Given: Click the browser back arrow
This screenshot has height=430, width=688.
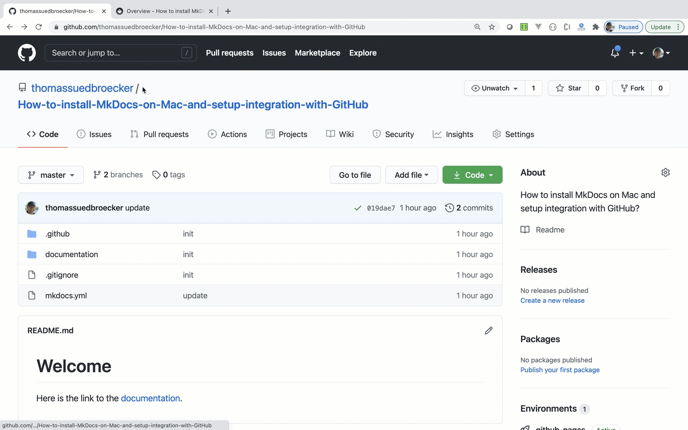Looking at the screenshot, I should [10, 27].
